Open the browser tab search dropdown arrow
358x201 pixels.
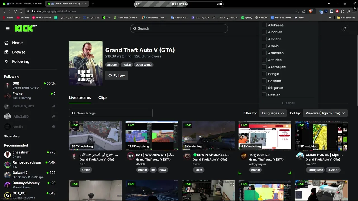point(329,4)
